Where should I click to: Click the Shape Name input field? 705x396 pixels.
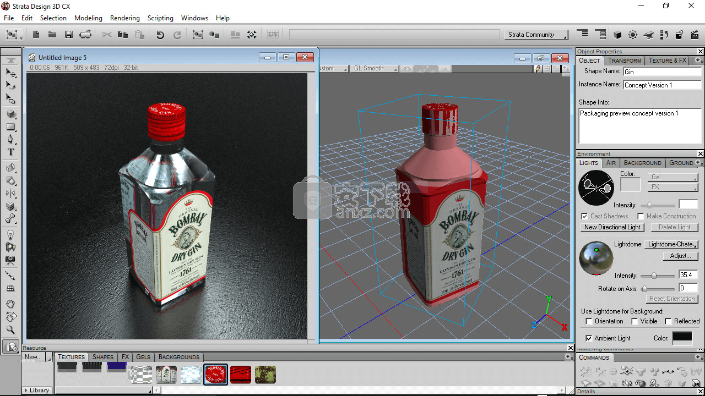coord(662,71)
